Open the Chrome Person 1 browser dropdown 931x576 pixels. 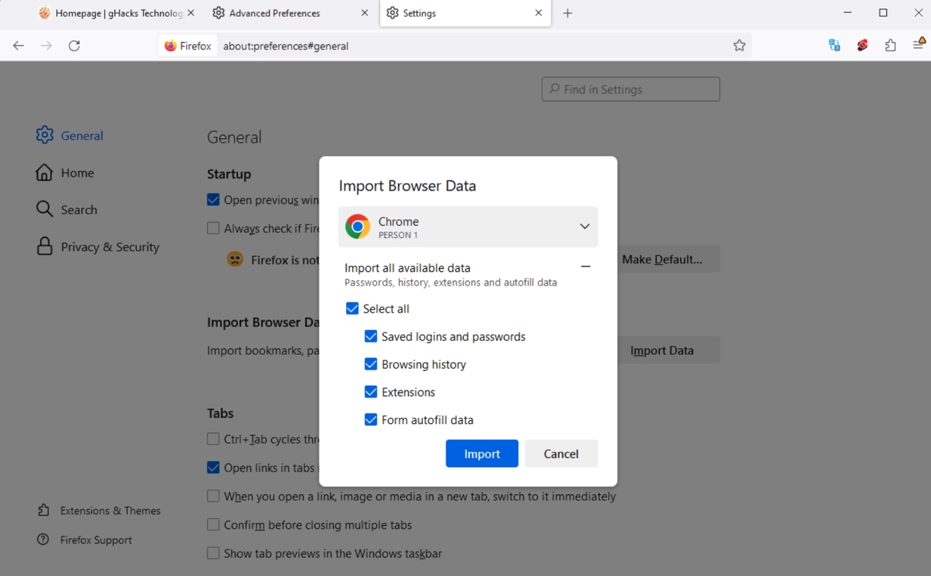tap(468, 227)
